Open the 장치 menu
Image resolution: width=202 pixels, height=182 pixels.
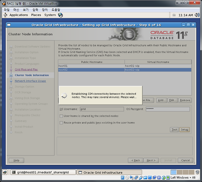pyautogui.click(x=45, y=10)
